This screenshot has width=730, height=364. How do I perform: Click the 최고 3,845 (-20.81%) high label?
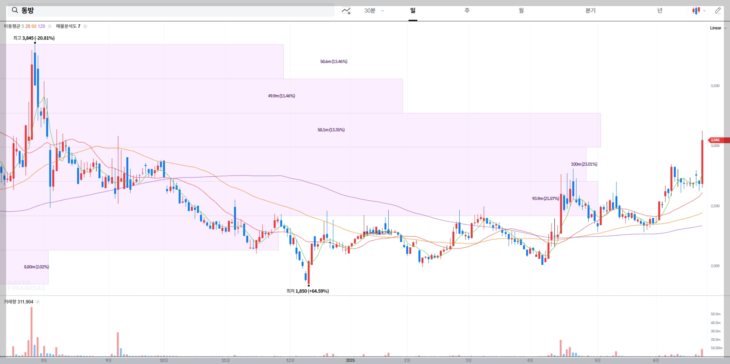[x=34, y=38]
